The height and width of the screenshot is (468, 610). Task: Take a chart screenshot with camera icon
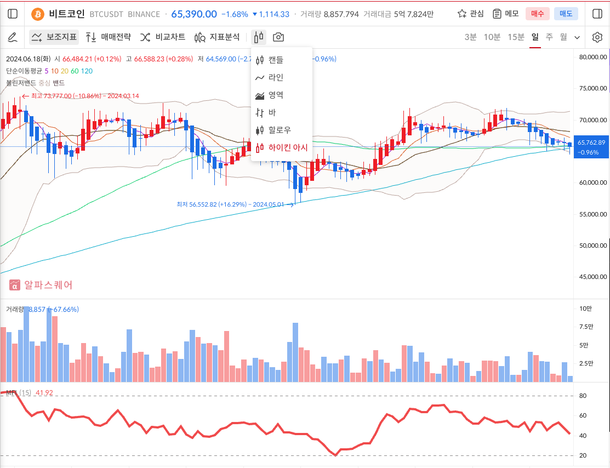point(278,37)
